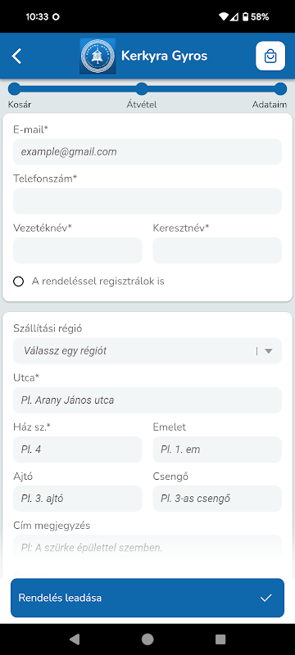This screenshot has width=295, height=655.
Task: Tap the back arrow in header
Action: (16, 56)
